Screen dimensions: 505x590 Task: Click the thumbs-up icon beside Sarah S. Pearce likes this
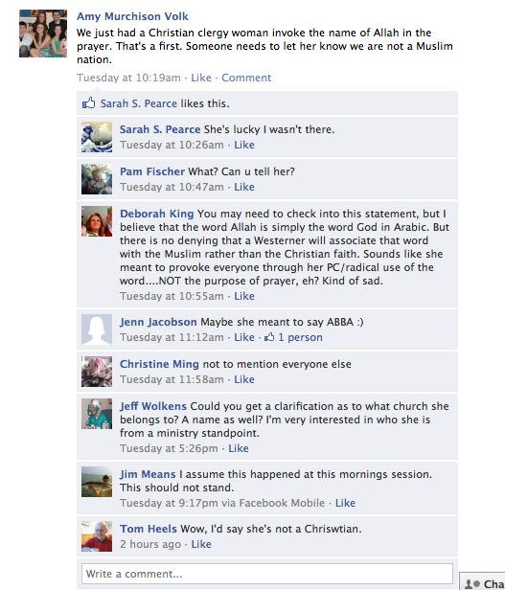tap(89, 102)
